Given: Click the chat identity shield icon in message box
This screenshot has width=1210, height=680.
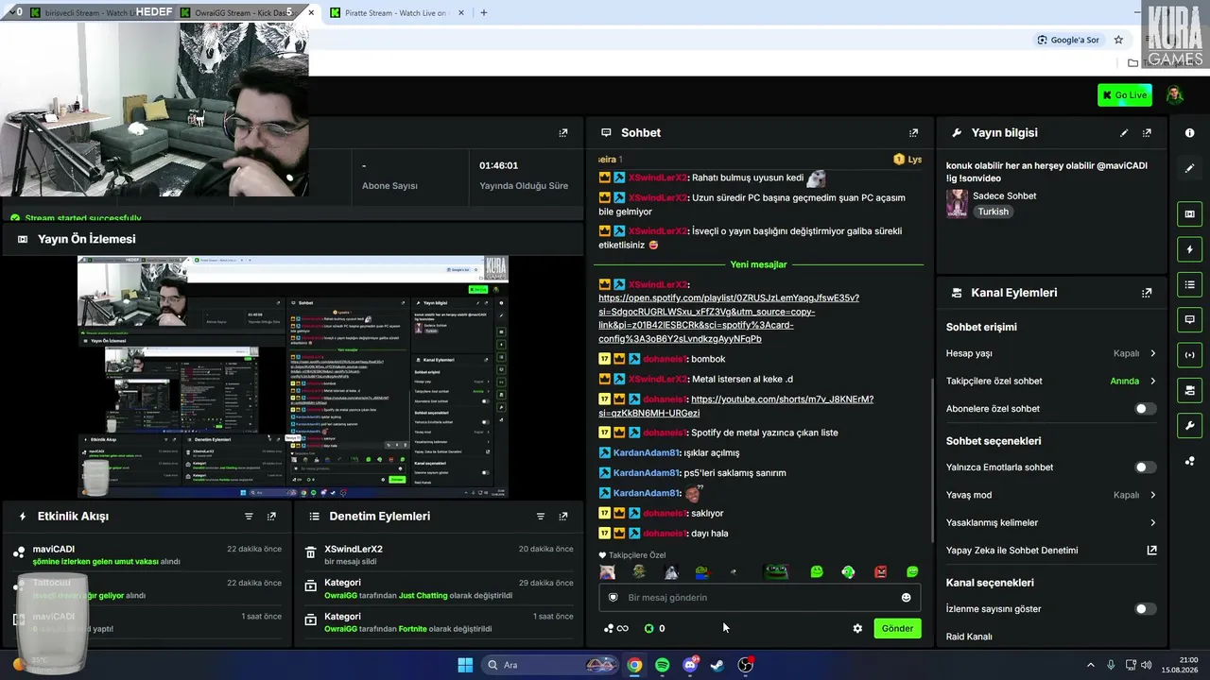Looking at the screenshot, I should 613,598.
